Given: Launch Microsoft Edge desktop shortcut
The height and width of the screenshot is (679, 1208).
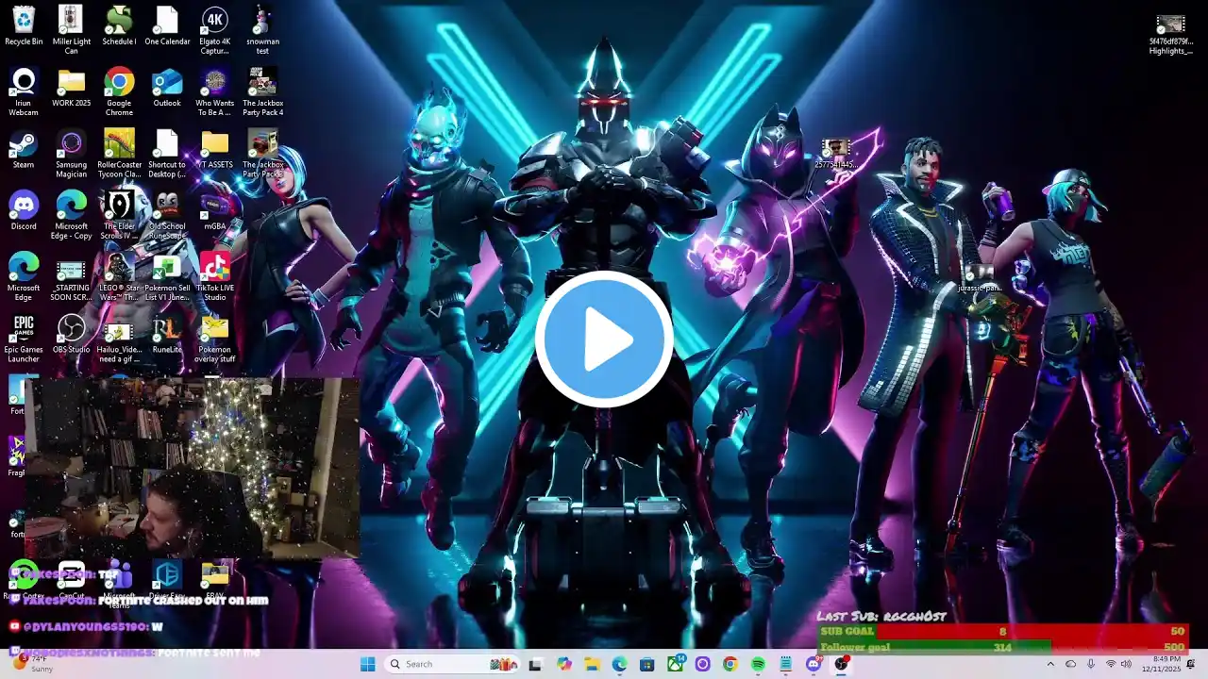Looking at the screenshot, I should tap(24, 275).
